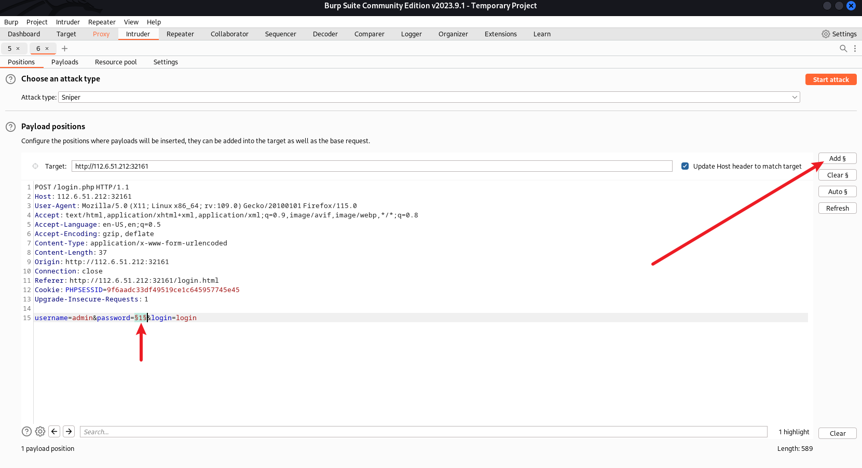Image resolution: width=862 pixels, height=468 pixels.
Task: Click the Start attack button
Action: [x=831, y=79]
